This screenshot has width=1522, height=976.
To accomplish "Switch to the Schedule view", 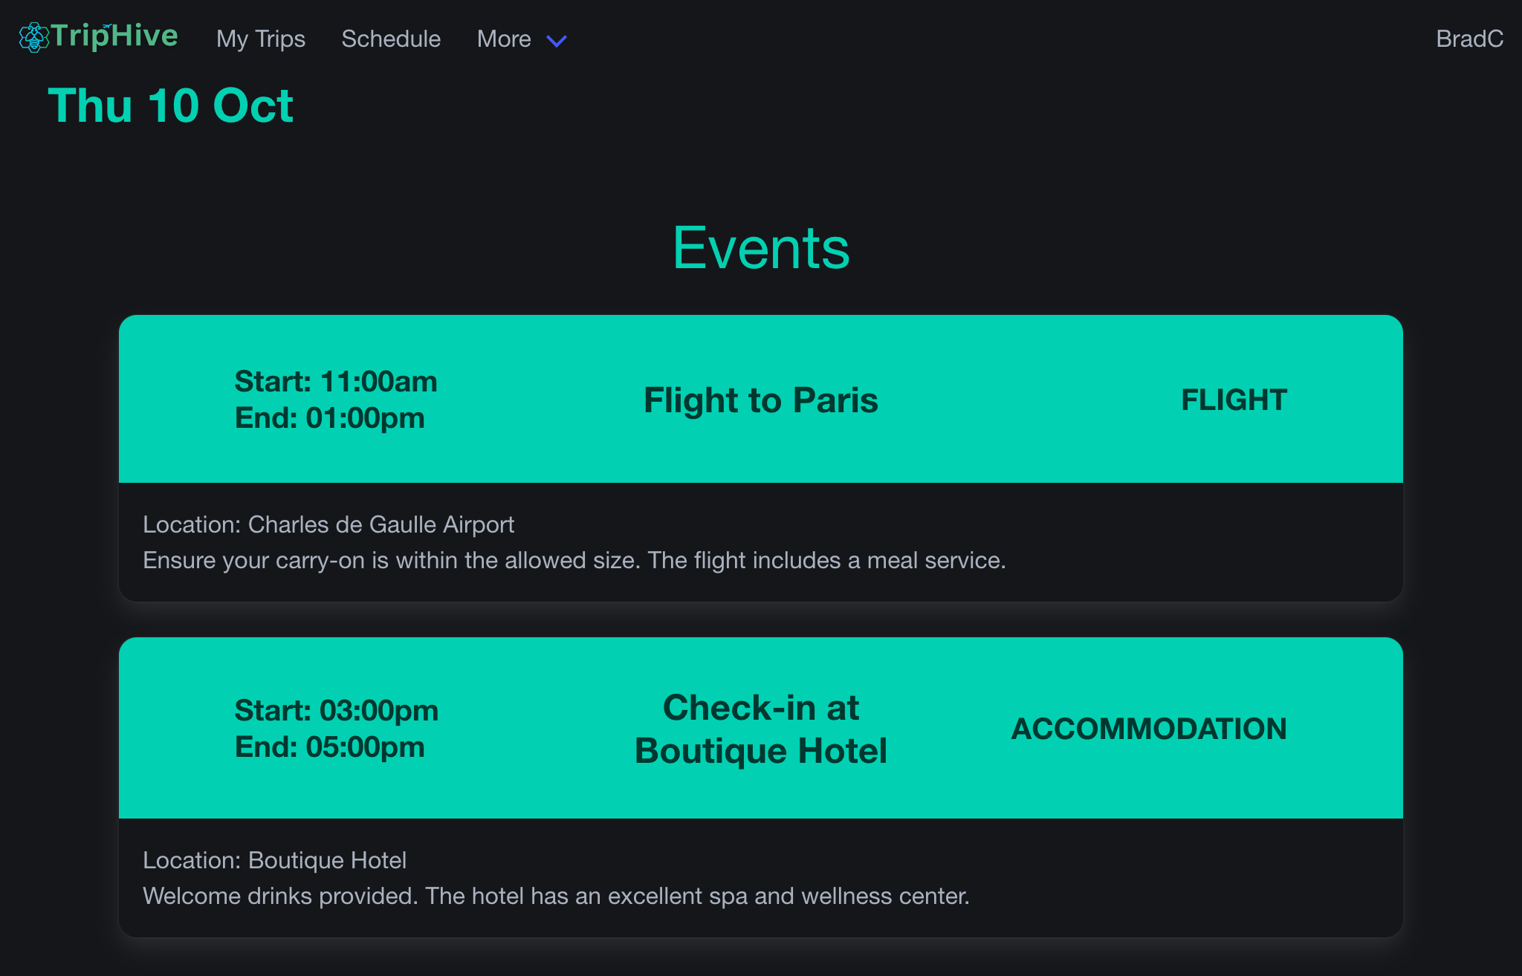I will coord(391,39).
